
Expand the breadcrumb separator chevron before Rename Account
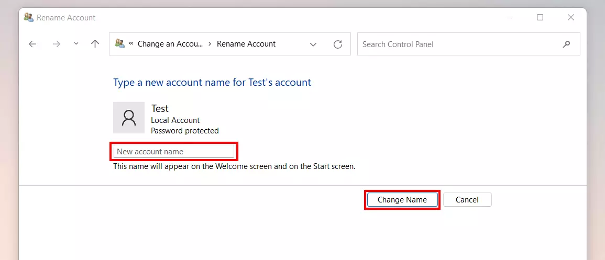(x=210, y=44)
